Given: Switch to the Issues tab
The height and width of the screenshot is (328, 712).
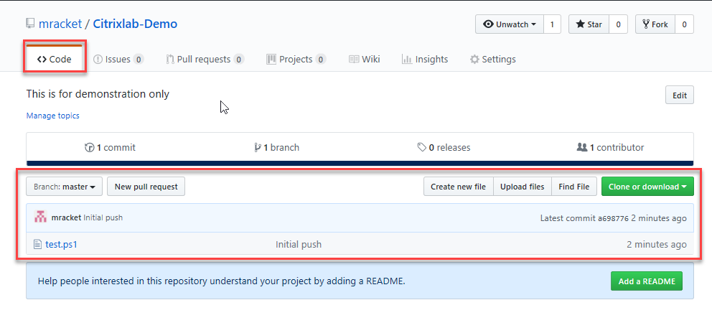Looking at the screenshot, I should point(118,59).
